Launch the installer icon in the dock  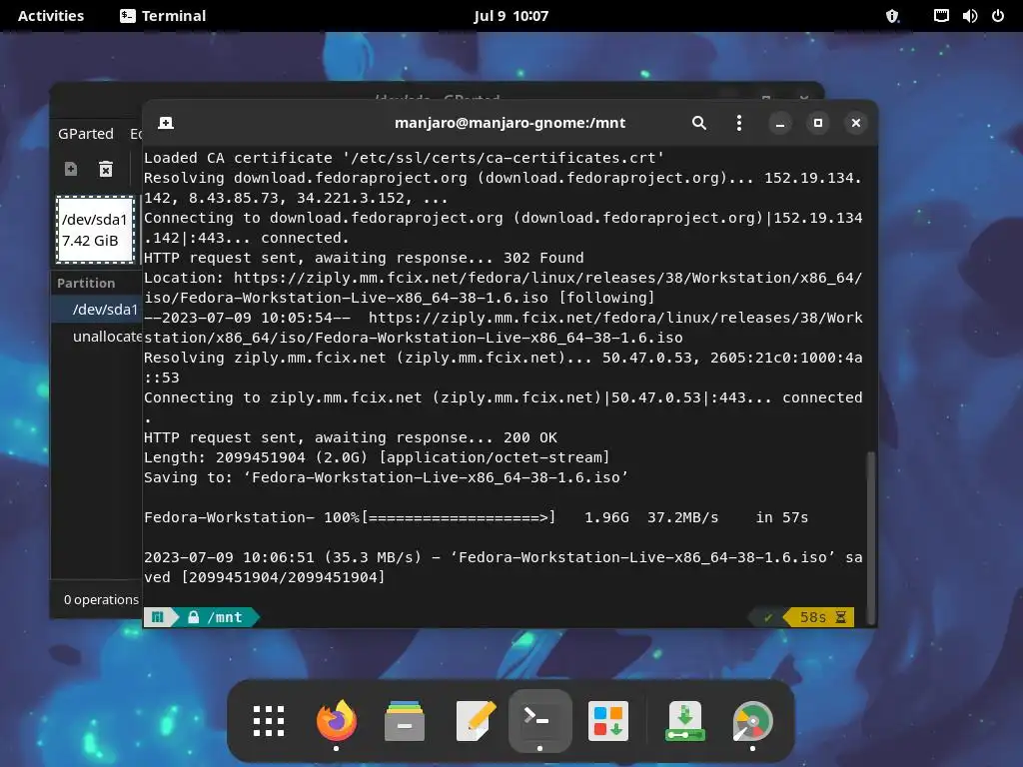(x=684, y=721)
